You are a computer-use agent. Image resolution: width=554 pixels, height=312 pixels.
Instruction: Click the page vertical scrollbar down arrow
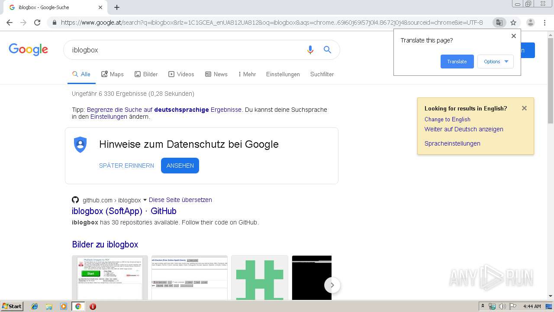coord(551,296)
